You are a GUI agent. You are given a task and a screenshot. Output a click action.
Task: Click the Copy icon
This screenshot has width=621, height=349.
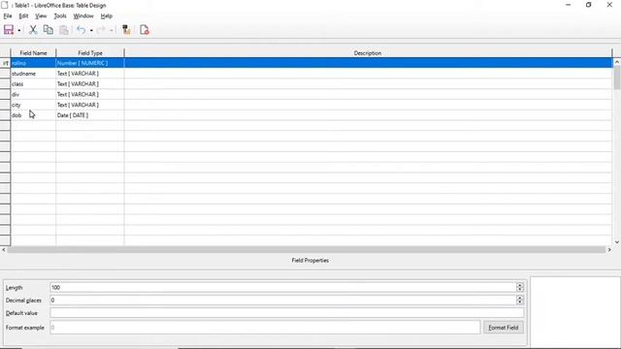coord(49,30)
